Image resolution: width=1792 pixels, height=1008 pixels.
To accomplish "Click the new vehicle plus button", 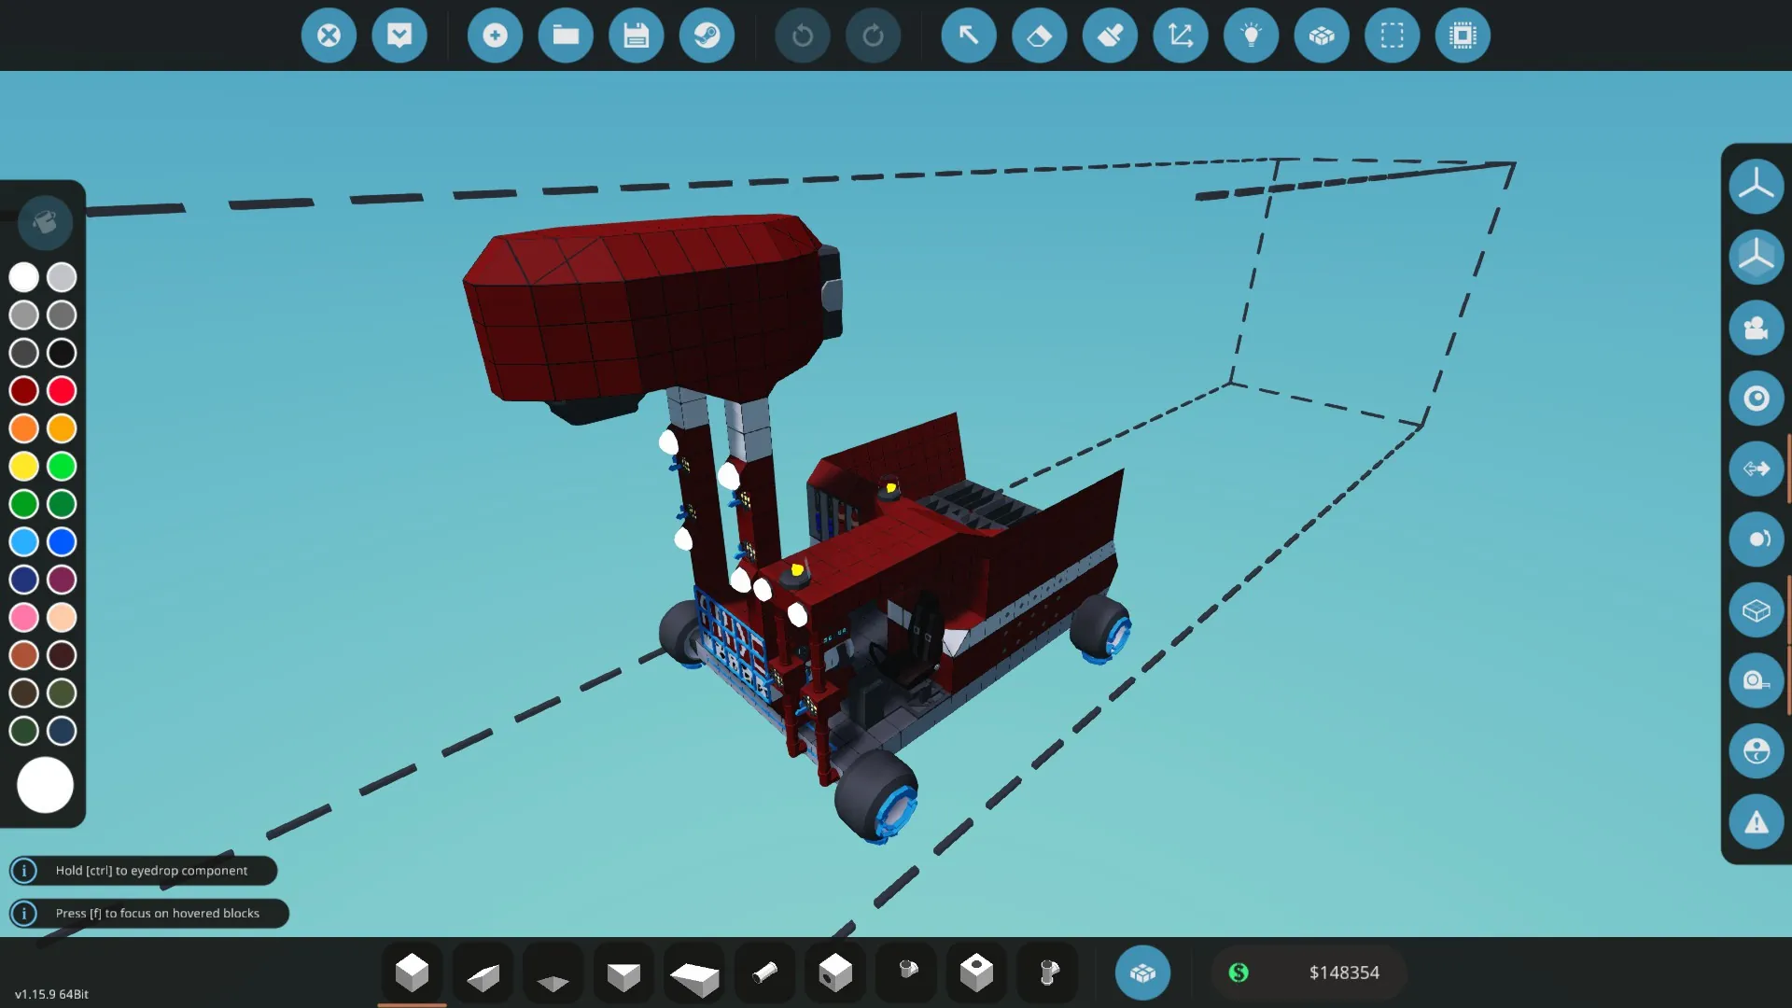I will click(495, 35).
